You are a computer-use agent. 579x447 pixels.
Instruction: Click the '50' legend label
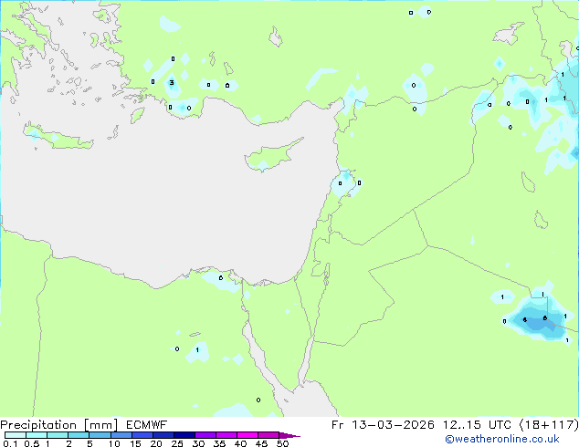click(283, 443)
